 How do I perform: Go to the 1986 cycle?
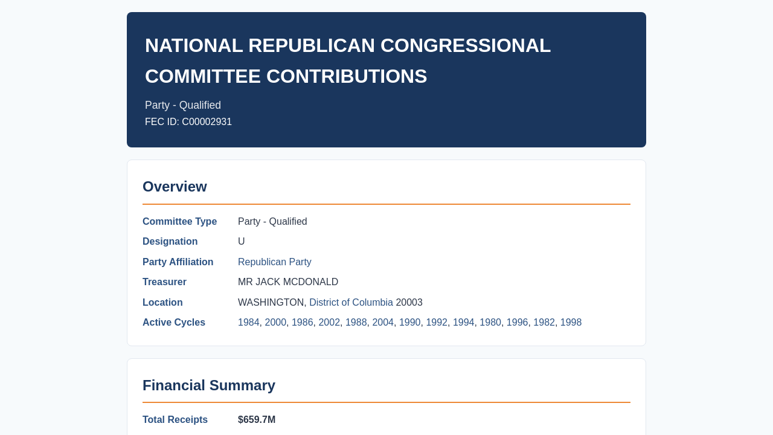click(303, 323)
